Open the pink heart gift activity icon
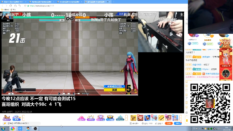 point(81,118)
